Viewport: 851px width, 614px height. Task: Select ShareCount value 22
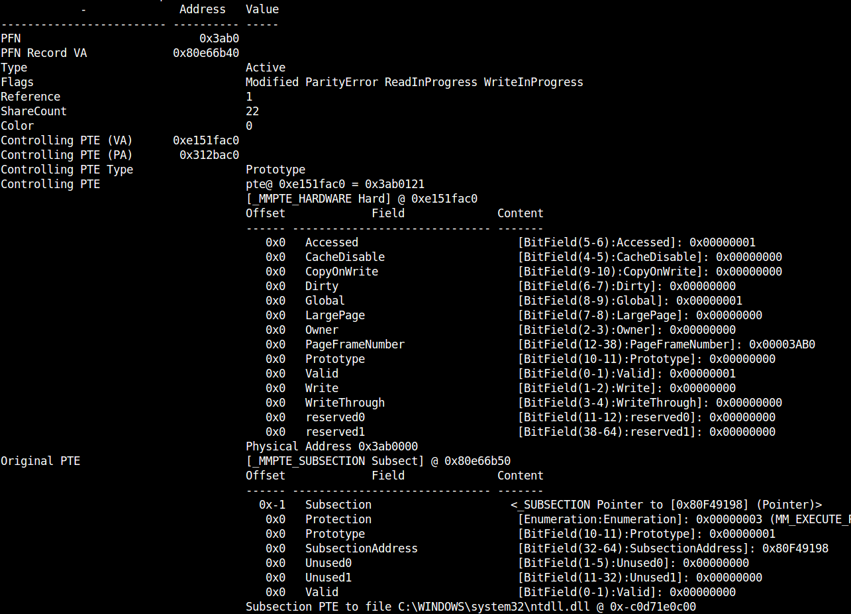pyautogui.click(x=252, y=111)
